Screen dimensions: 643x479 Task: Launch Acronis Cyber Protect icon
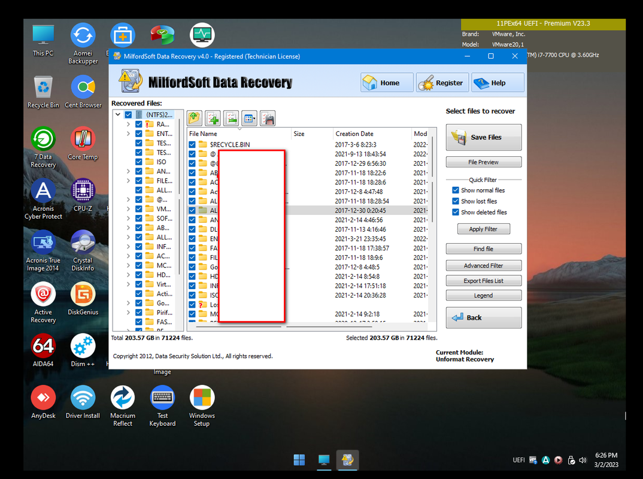point(43,199)
